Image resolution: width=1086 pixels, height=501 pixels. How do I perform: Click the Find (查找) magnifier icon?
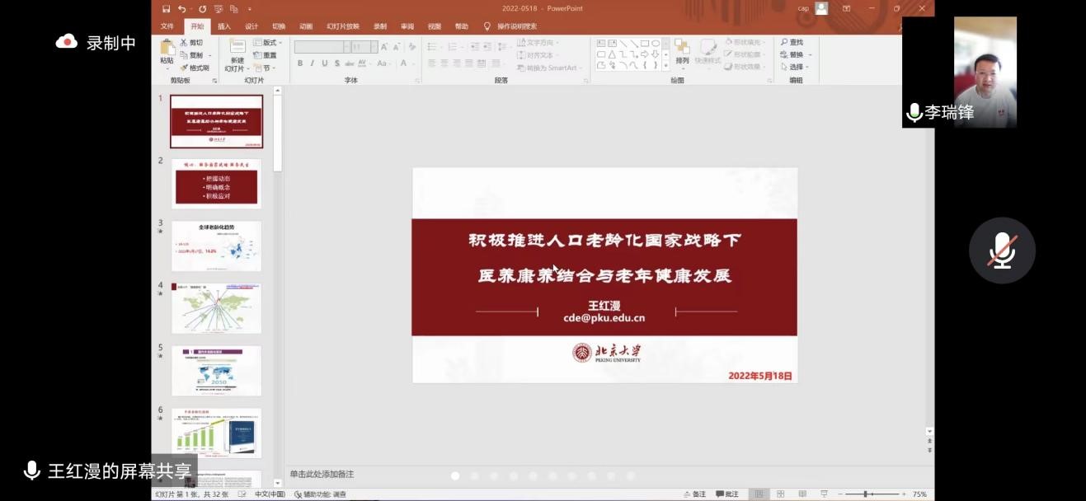pyautogui.click(x=784, y=43)
